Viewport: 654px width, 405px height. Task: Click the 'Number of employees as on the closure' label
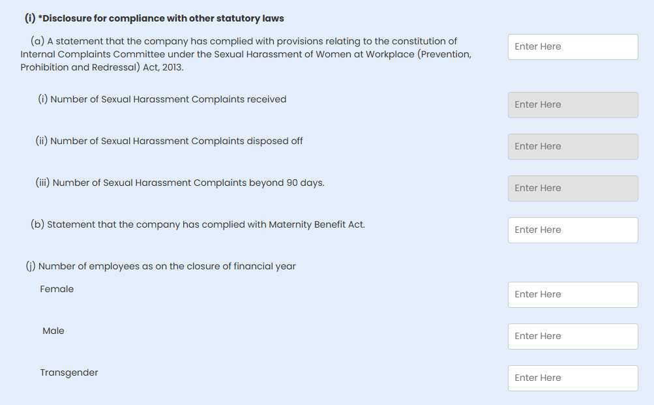click(166, 266)
